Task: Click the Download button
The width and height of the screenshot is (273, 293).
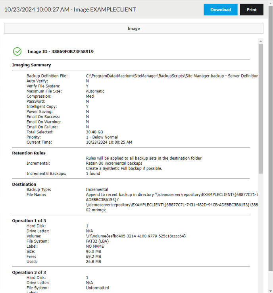Action: tap(220, 10)
